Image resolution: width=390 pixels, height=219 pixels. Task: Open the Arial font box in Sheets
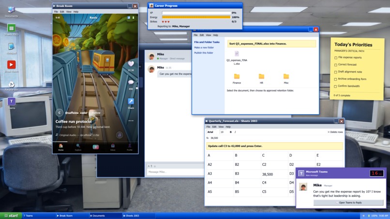click(212, 132)
